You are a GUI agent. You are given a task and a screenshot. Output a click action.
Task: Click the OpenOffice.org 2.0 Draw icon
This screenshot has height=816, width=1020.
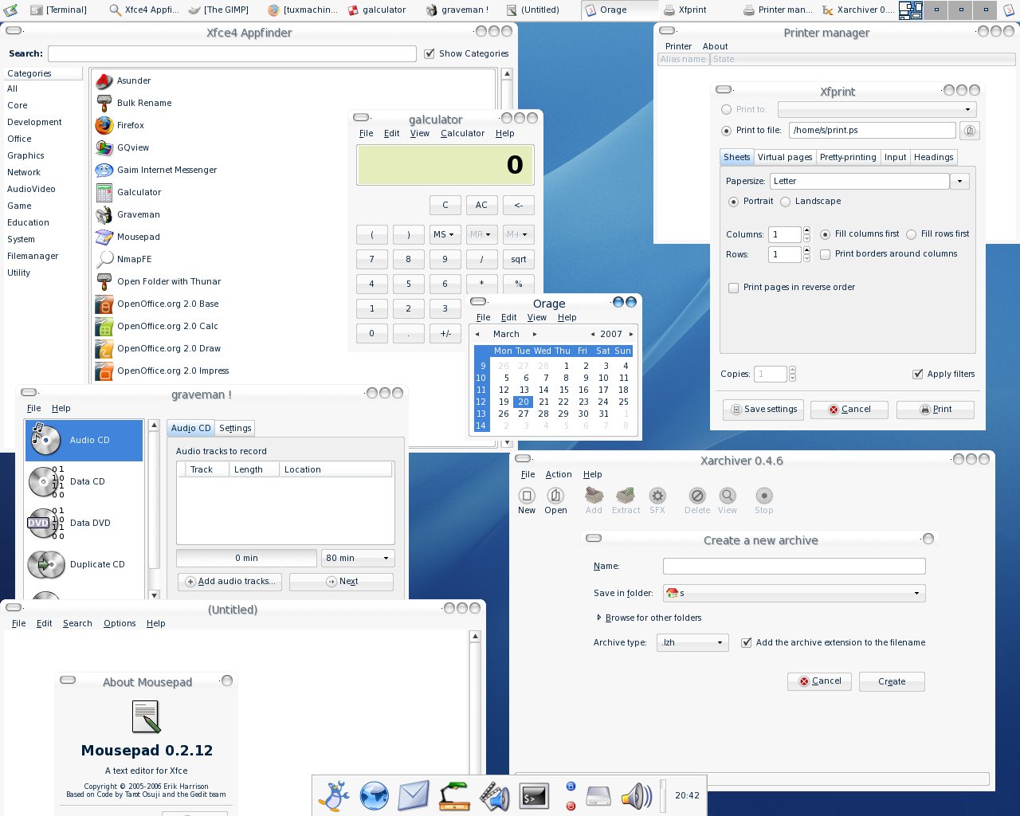(104, 348)
